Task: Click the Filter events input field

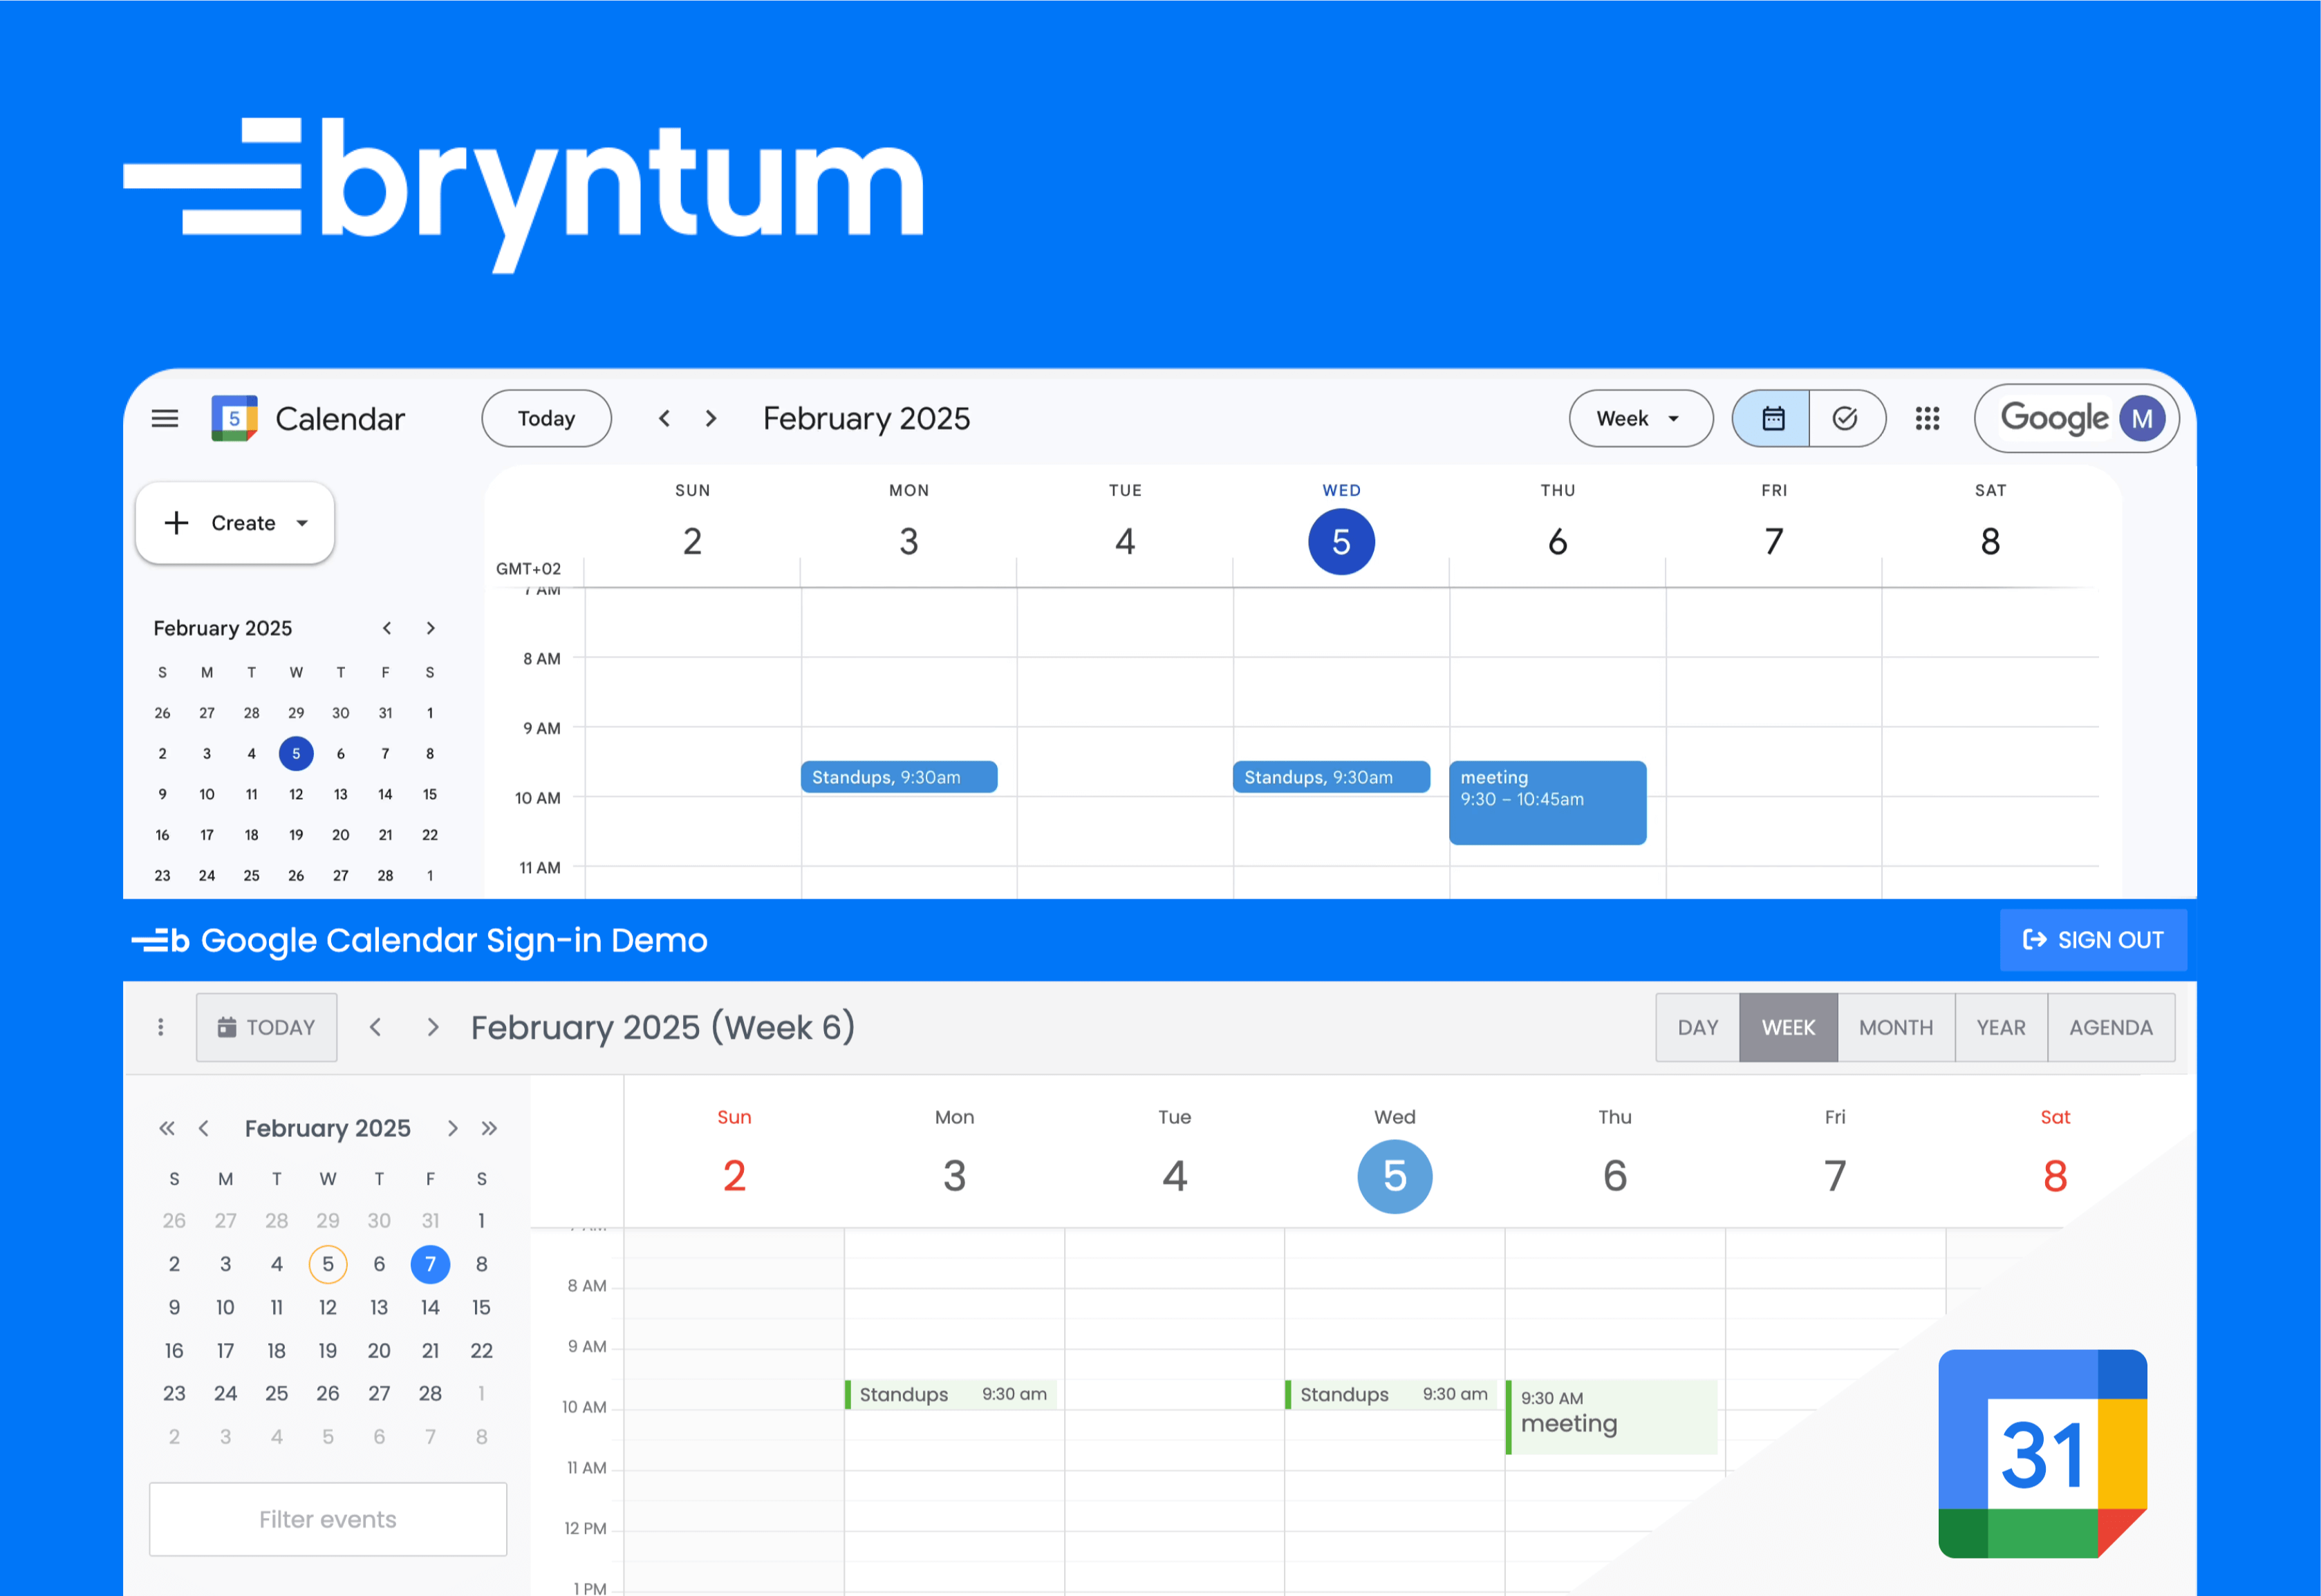Action: 328,1519
